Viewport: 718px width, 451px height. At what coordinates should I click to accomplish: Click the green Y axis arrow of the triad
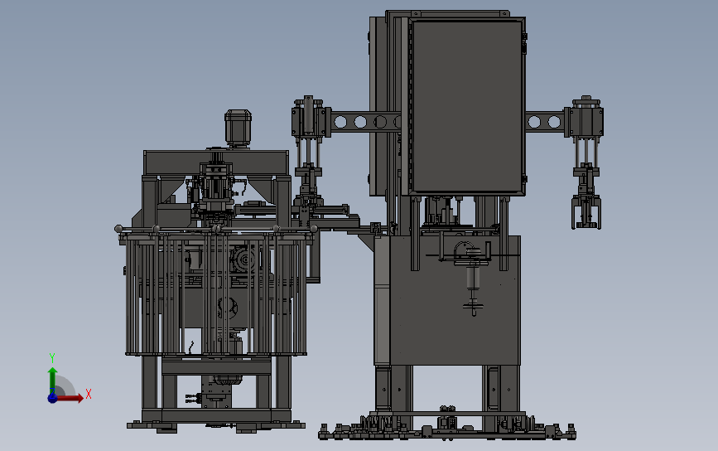coord(52,380)
